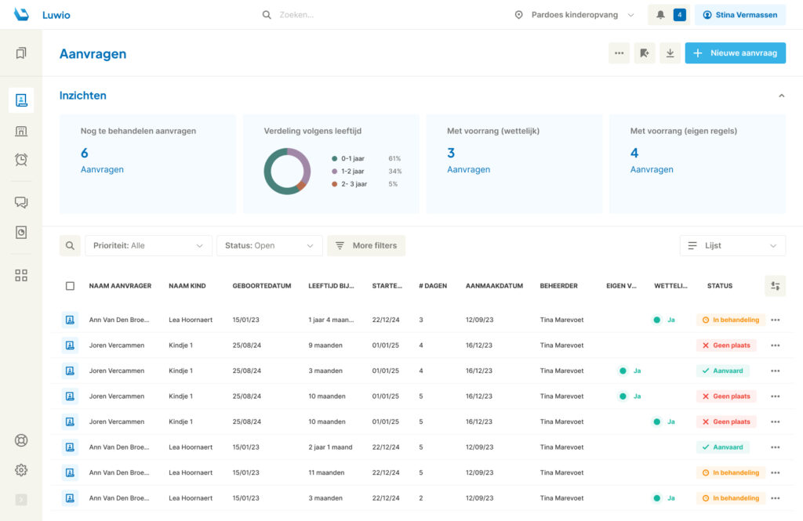
Task: Open the column settings icon beside STATUS
Action: tap(776, 286)
